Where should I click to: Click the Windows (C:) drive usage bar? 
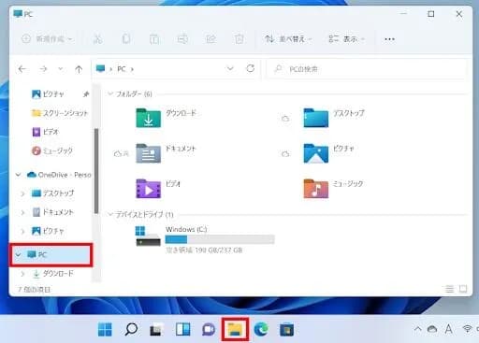pos(220,239)
